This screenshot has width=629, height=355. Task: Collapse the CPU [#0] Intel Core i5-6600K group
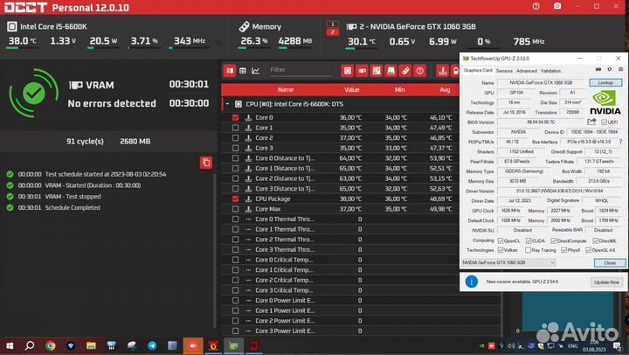tap(228, 103)
